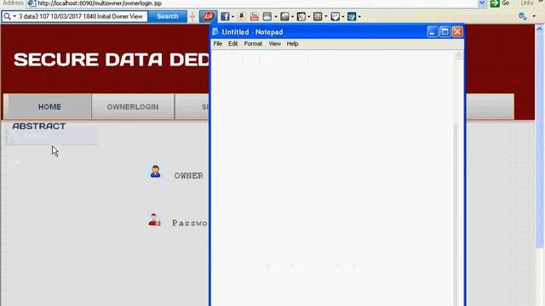This screenshot has width=545, height=306.
Task: Click the news page toolbar icon
Action: [x=301, y=16]
